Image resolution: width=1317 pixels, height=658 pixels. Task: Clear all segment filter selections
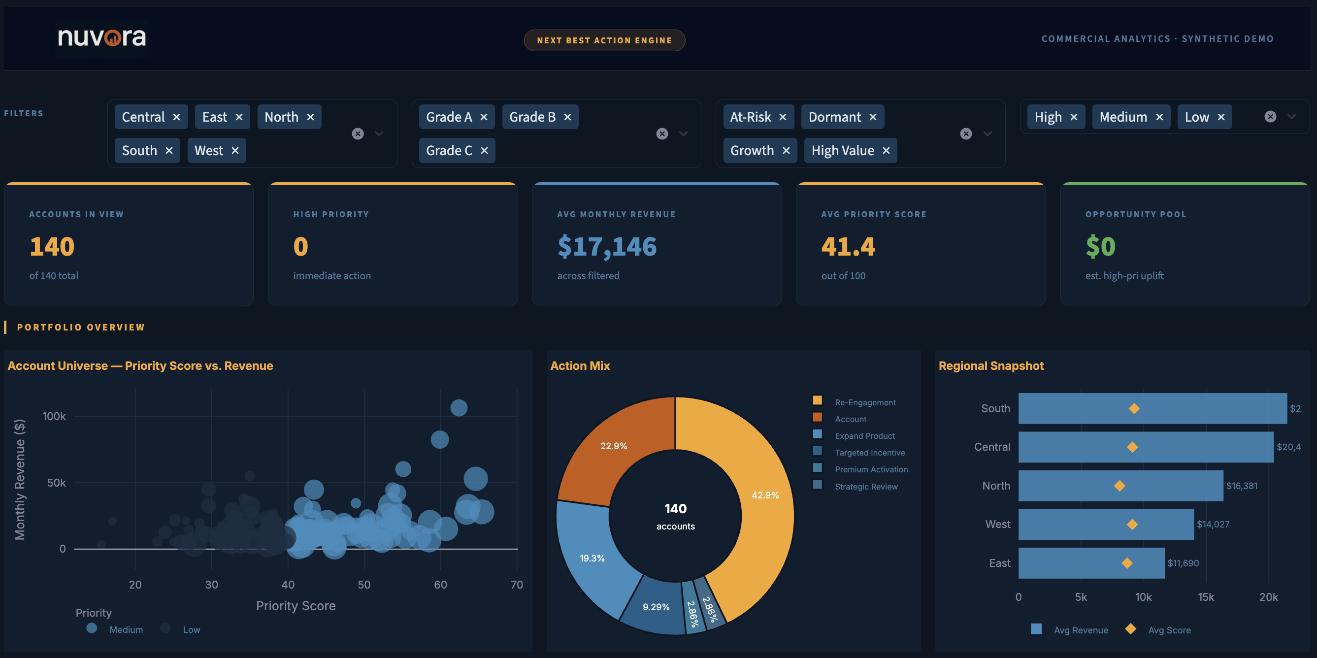click(966, 133)
